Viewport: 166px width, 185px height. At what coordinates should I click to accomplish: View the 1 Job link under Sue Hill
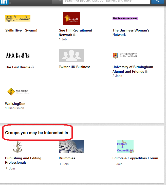coord(63,39)
